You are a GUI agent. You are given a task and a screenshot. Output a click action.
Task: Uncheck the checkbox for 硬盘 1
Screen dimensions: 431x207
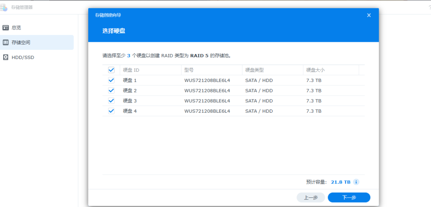click(111, 80)
